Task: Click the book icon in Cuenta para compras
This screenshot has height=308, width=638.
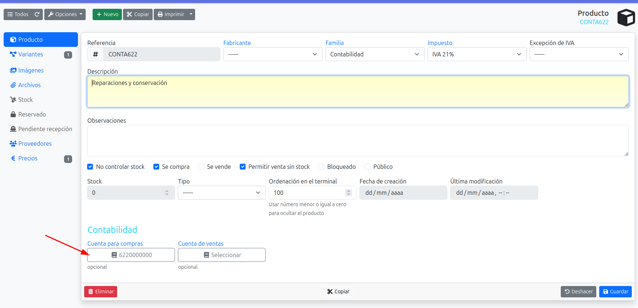Action: point(114,255)
